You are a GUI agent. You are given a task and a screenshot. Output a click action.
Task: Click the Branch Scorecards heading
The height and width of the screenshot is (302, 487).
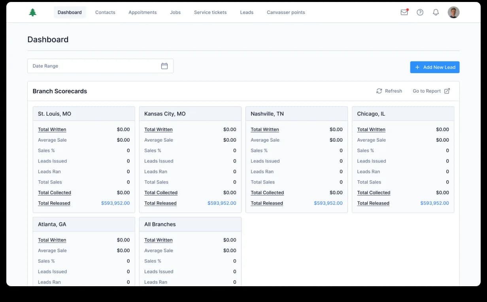pos(60,91)
